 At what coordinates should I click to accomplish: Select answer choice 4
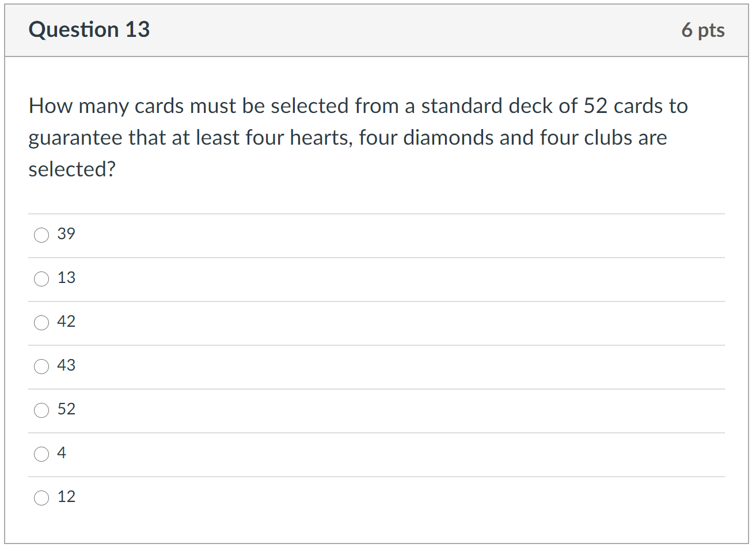[x=41, y=454]
